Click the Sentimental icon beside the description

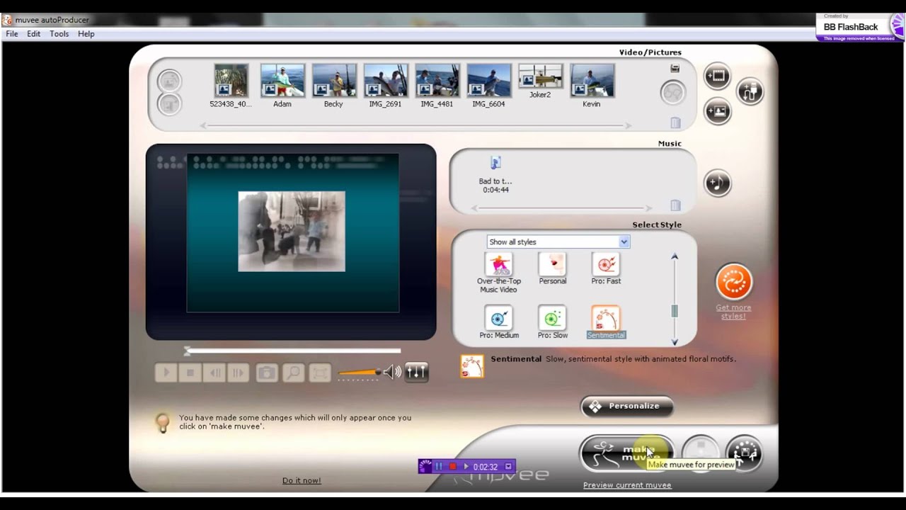(x=472, y=366)
